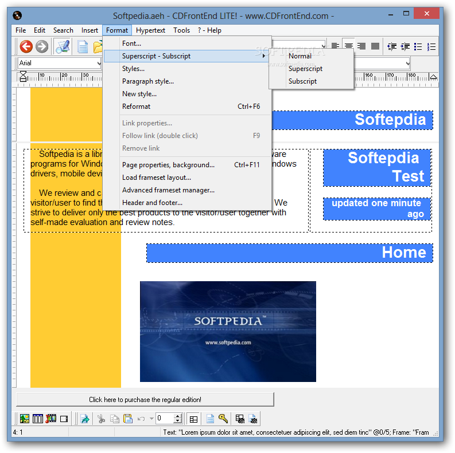Select Subscript in the submenu
Viewport: 455px width, 453px height.
click(x=312, y=81)
